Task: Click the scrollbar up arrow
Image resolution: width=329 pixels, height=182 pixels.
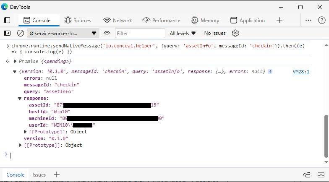Action: tap(326, 45)
